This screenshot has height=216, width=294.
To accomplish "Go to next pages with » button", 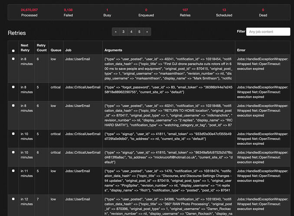I will click(147, 32).
